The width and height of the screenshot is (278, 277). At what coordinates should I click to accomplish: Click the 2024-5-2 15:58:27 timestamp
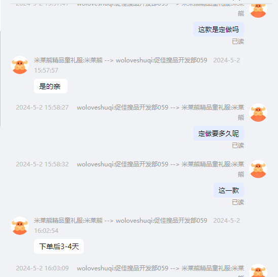(42, 107)
